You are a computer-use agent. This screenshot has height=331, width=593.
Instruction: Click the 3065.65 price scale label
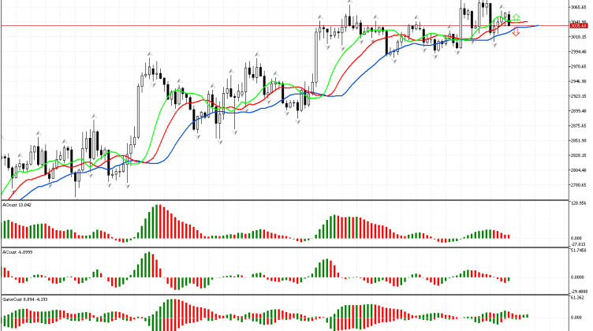point(579,8)
